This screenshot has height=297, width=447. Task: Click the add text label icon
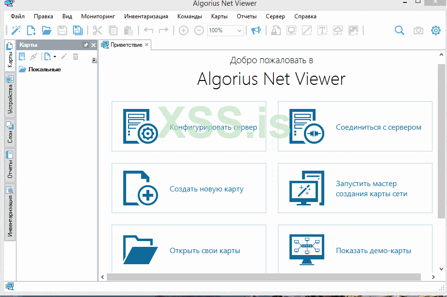[x=322, y=30]
